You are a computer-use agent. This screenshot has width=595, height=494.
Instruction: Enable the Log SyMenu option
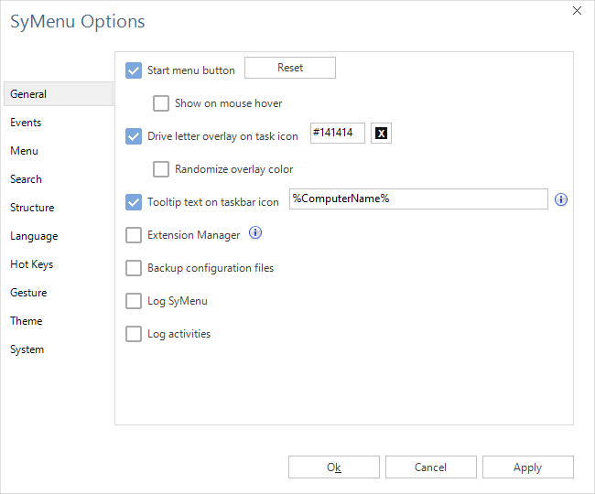(x=134, y=301)
